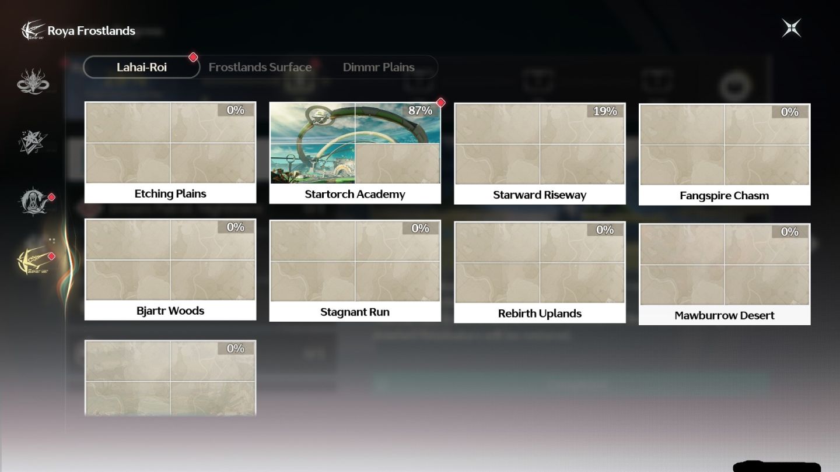This screenshot has height=472, width=840.
Task: Close the Roya Frostlands menu
Action: coord(792,28)
